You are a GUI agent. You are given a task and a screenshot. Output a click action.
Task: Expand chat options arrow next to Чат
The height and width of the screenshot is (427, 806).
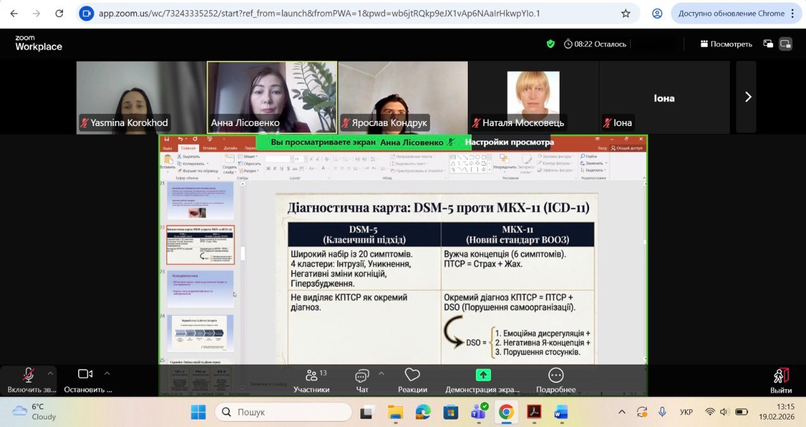[381, 373]
